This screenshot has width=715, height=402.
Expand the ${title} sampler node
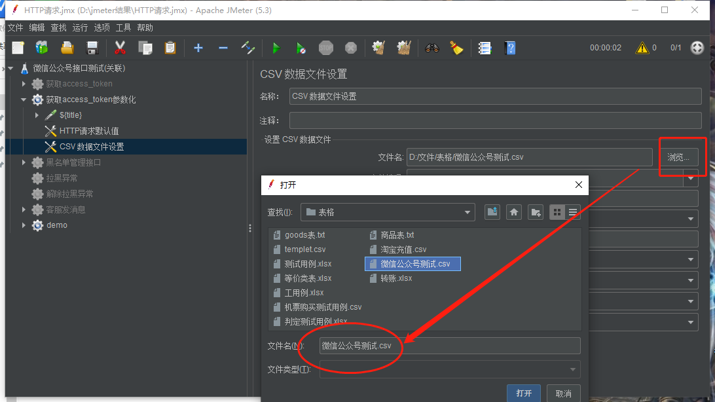(x=37, y=115)
